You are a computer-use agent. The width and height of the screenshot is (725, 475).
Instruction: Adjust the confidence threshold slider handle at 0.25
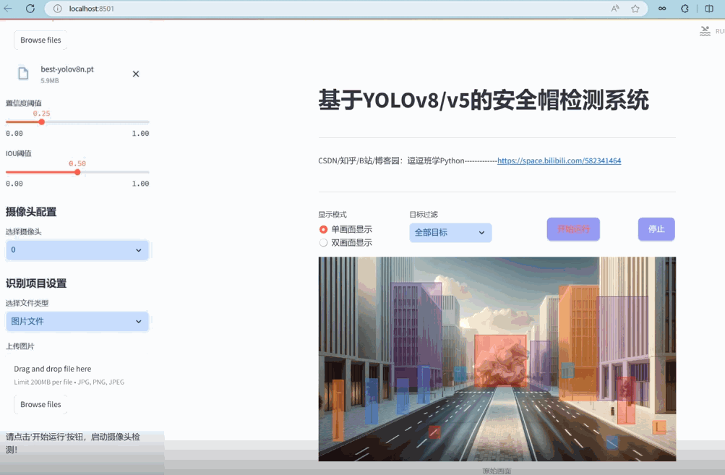click(x=42, y=122)
